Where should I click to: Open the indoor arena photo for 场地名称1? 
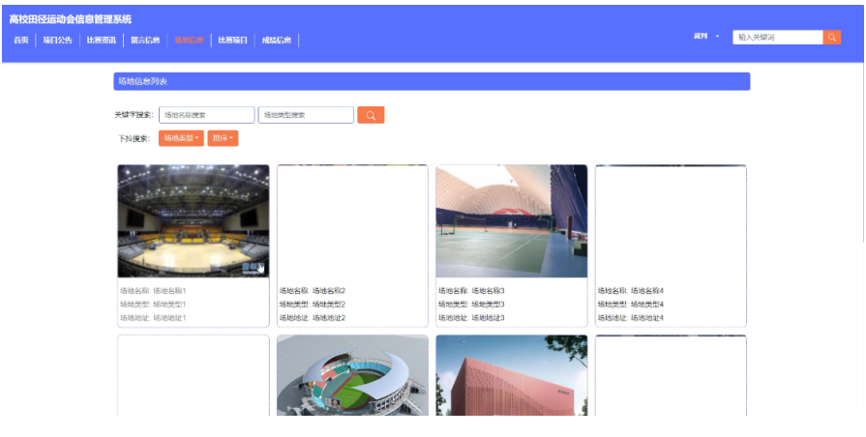[194, 220]
